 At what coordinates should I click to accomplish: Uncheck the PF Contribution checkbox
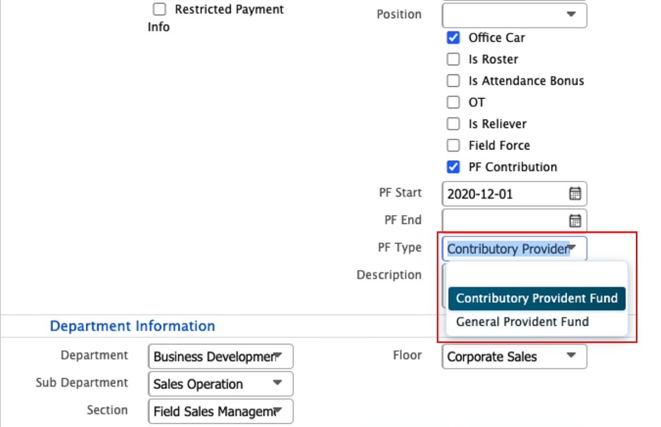click(453, 167)
